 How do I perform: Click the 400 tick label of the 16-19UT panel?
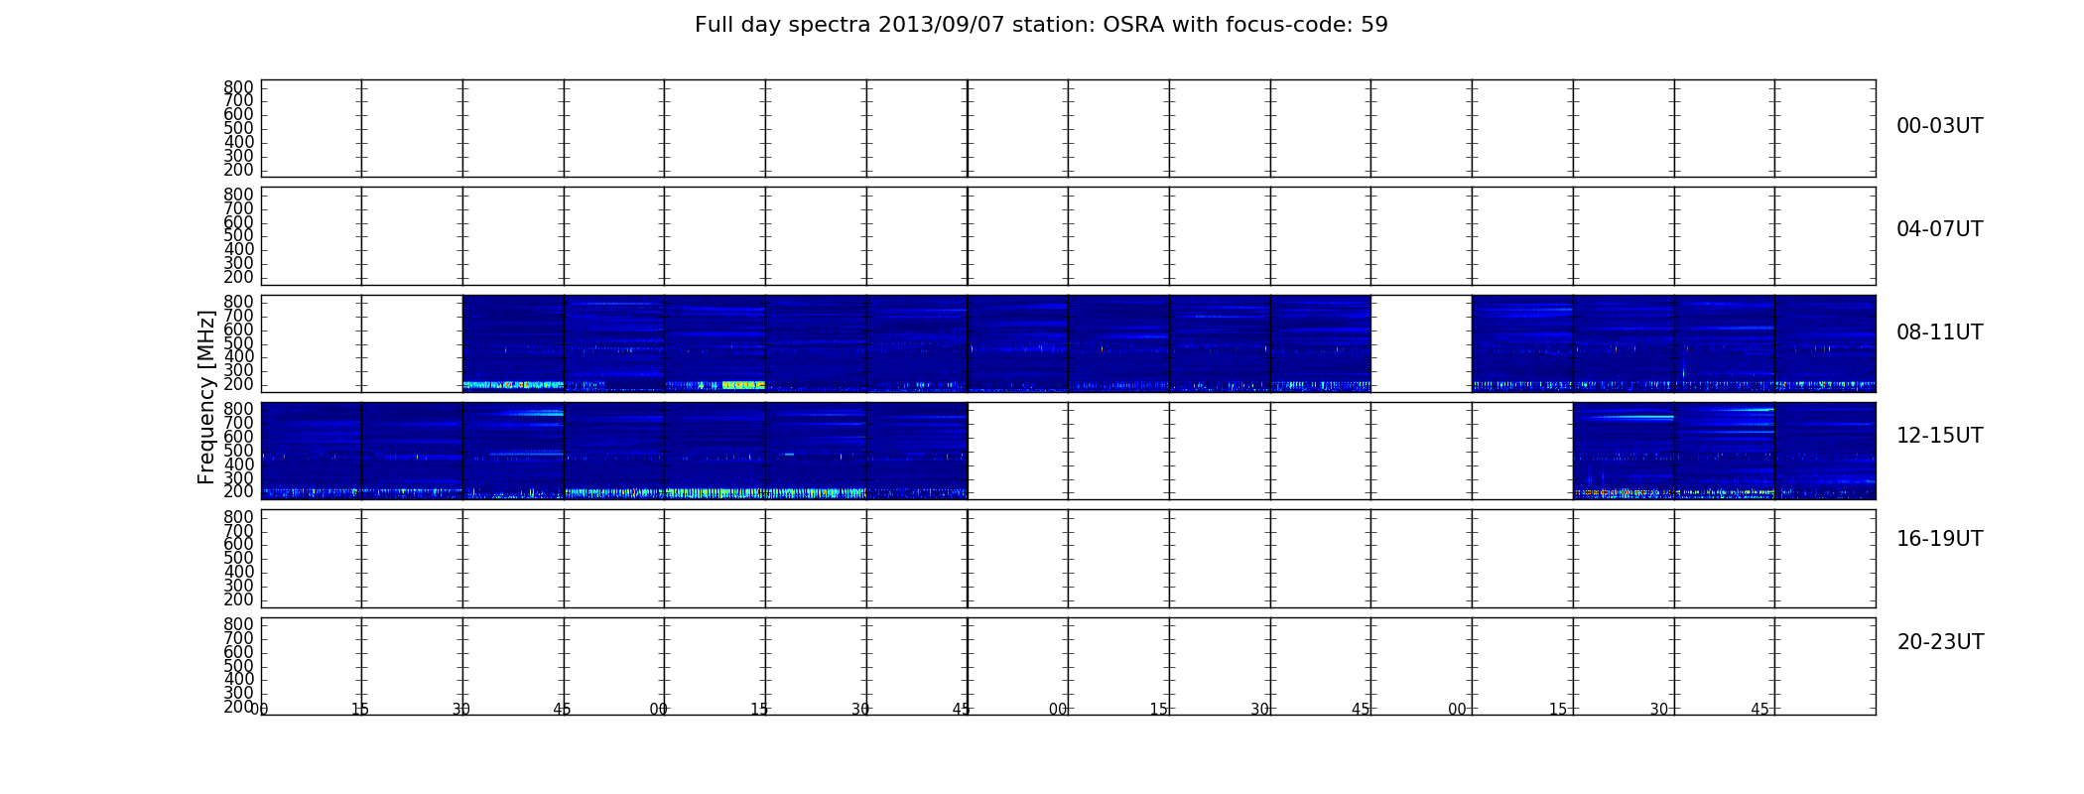238,572
